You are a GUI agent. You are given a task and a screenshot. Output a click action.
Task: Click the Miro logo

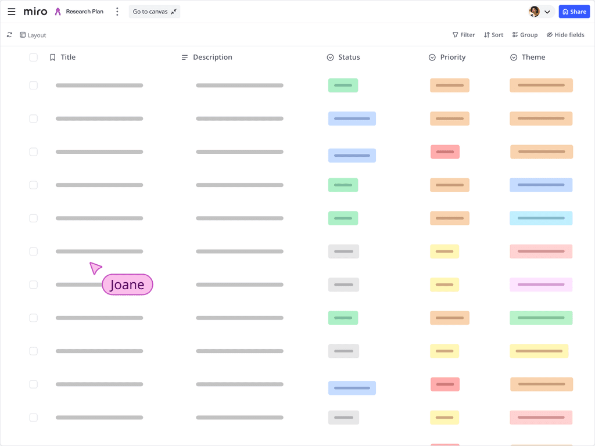(35, 11)
